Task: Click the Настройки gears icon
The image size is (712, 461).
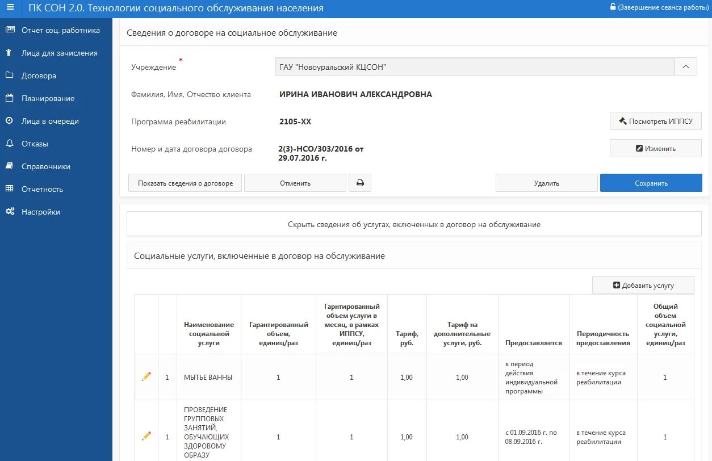Action: coord(9,211)
